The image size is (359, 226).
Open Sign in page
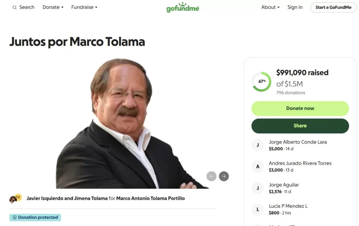[295, 7]
